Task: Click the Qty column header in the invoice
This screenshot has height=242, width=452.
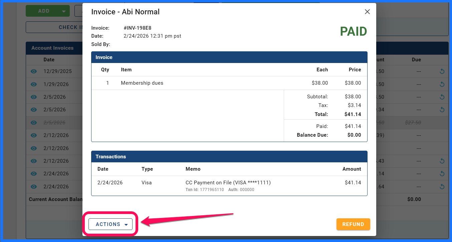Action: (x=105, y=70)
